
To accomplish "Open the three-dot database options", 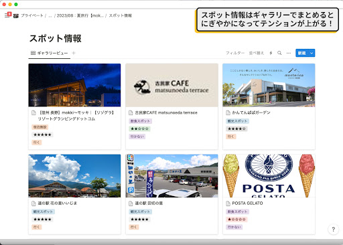I will [x=289, y=53].
